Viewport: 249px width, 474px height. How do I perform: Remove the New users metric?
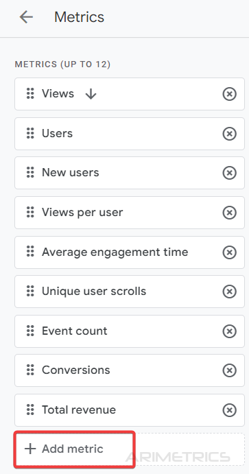coord(229,173)
